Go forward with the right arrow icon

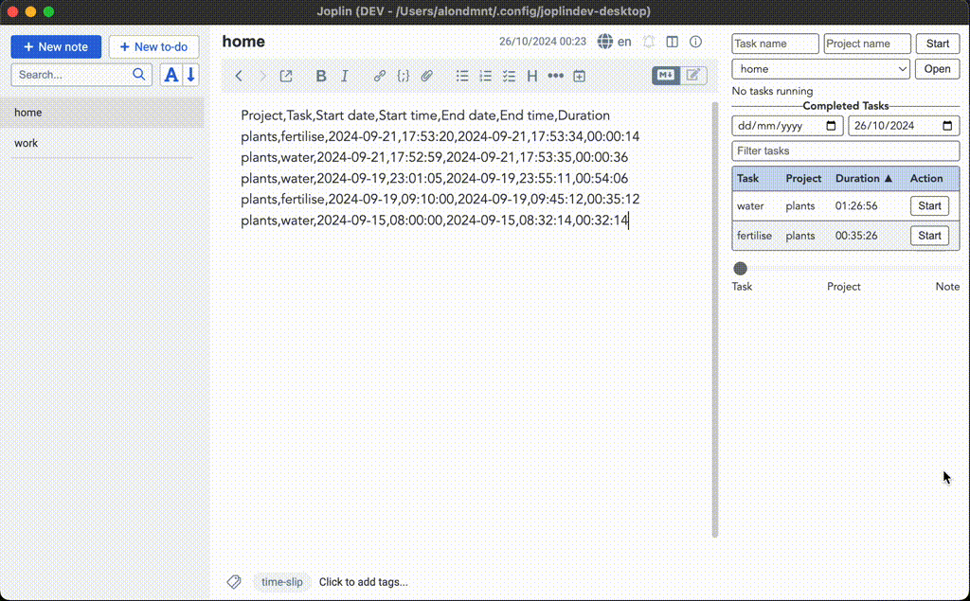point(262,76)
